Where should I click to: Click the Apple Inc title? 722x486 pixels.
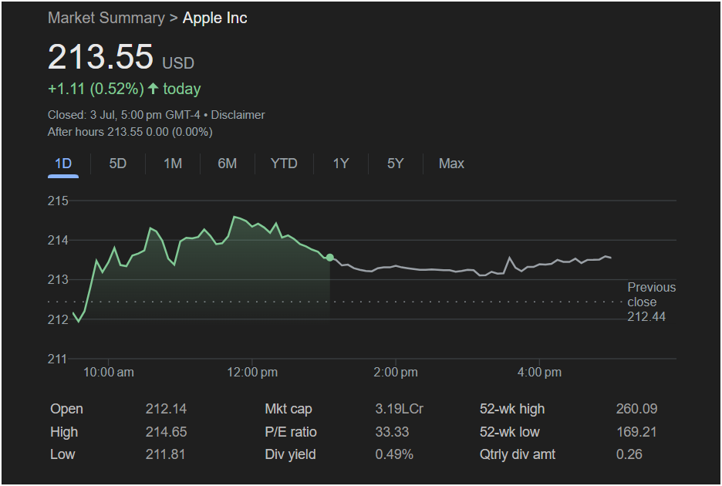[x=215, y=18]
